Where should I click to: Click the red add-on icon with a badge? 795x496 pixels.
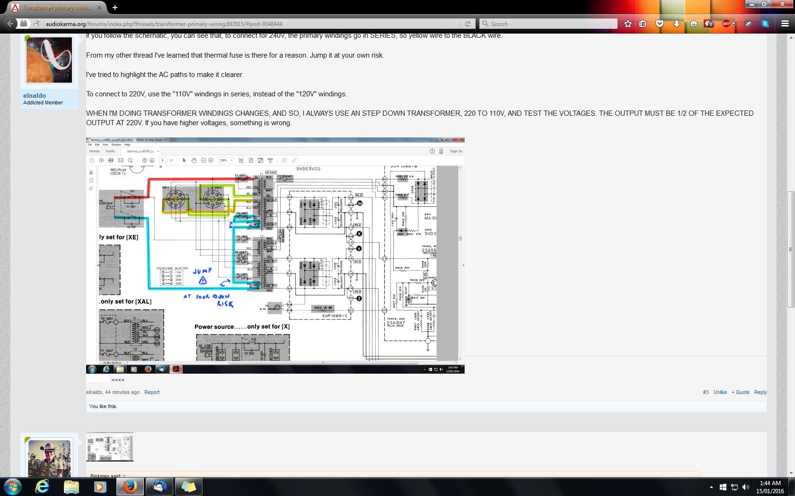[709, 24]
